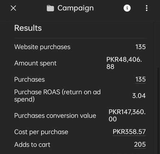Select the Purchases row label
This screenshot has width=160, height=154.
[30, 79]
